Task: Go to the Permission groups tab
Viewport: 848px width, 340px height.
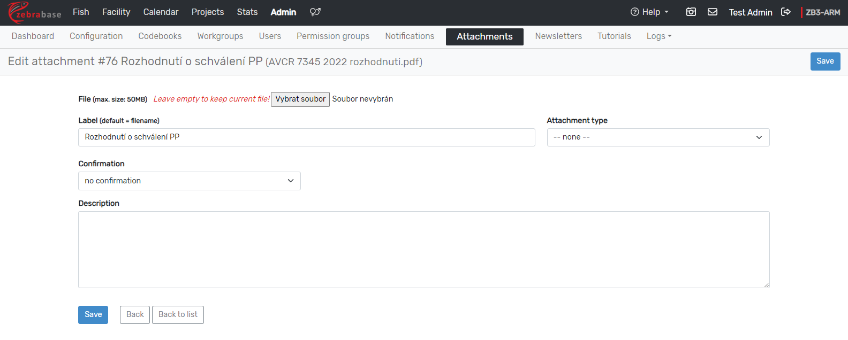Action: [x=332, y=36]
